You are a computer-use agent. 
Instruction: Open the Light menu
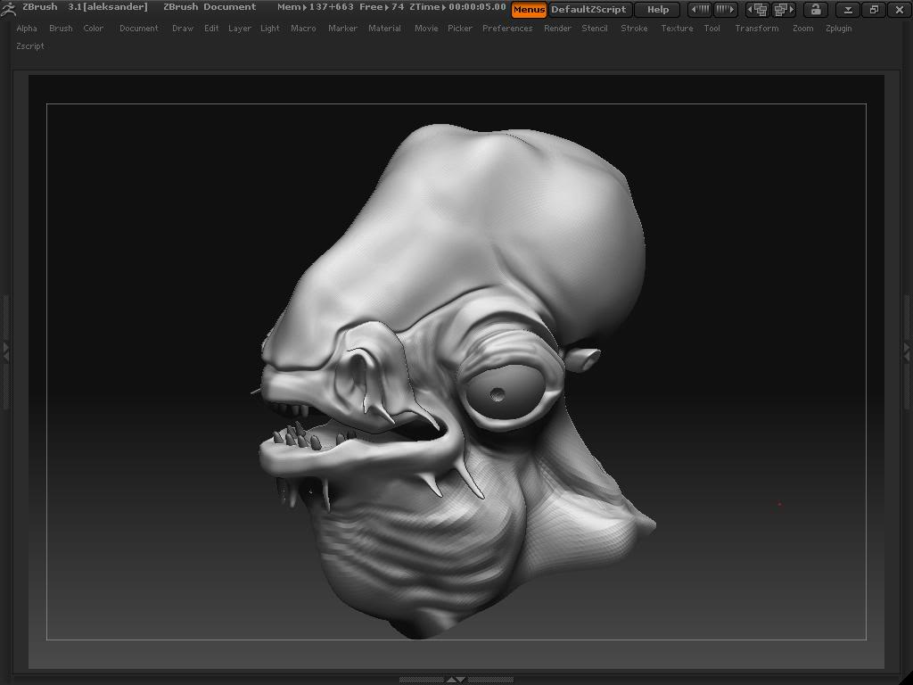click(269, 28)
